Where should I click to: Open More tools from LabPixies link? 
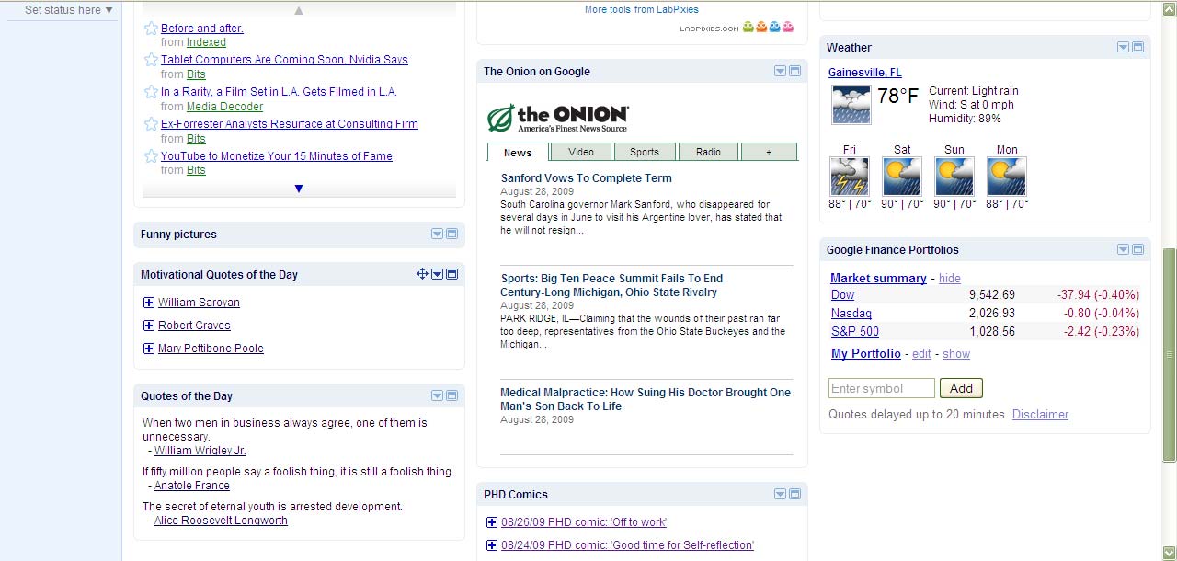click(642, 9)
